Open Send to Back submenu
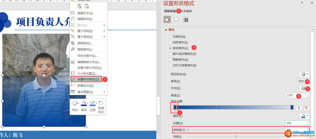Screen dimensions: 316x139 (x=89, y=37)
